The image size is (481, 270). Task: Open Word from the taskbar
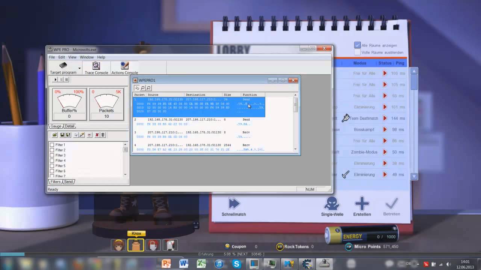pyautogui.click(x=184, y=264)
